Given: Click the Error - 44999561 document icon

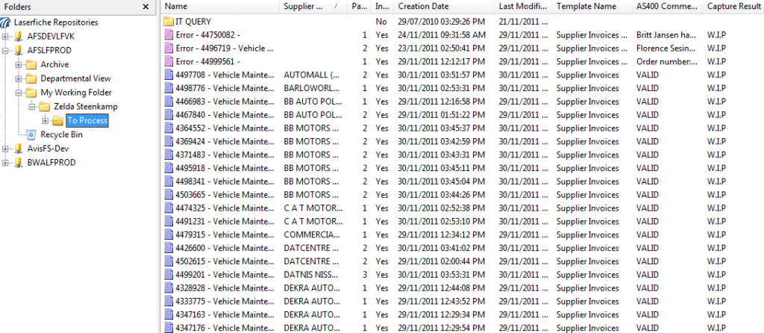Looking at the screenshot, I should [169, 61].
